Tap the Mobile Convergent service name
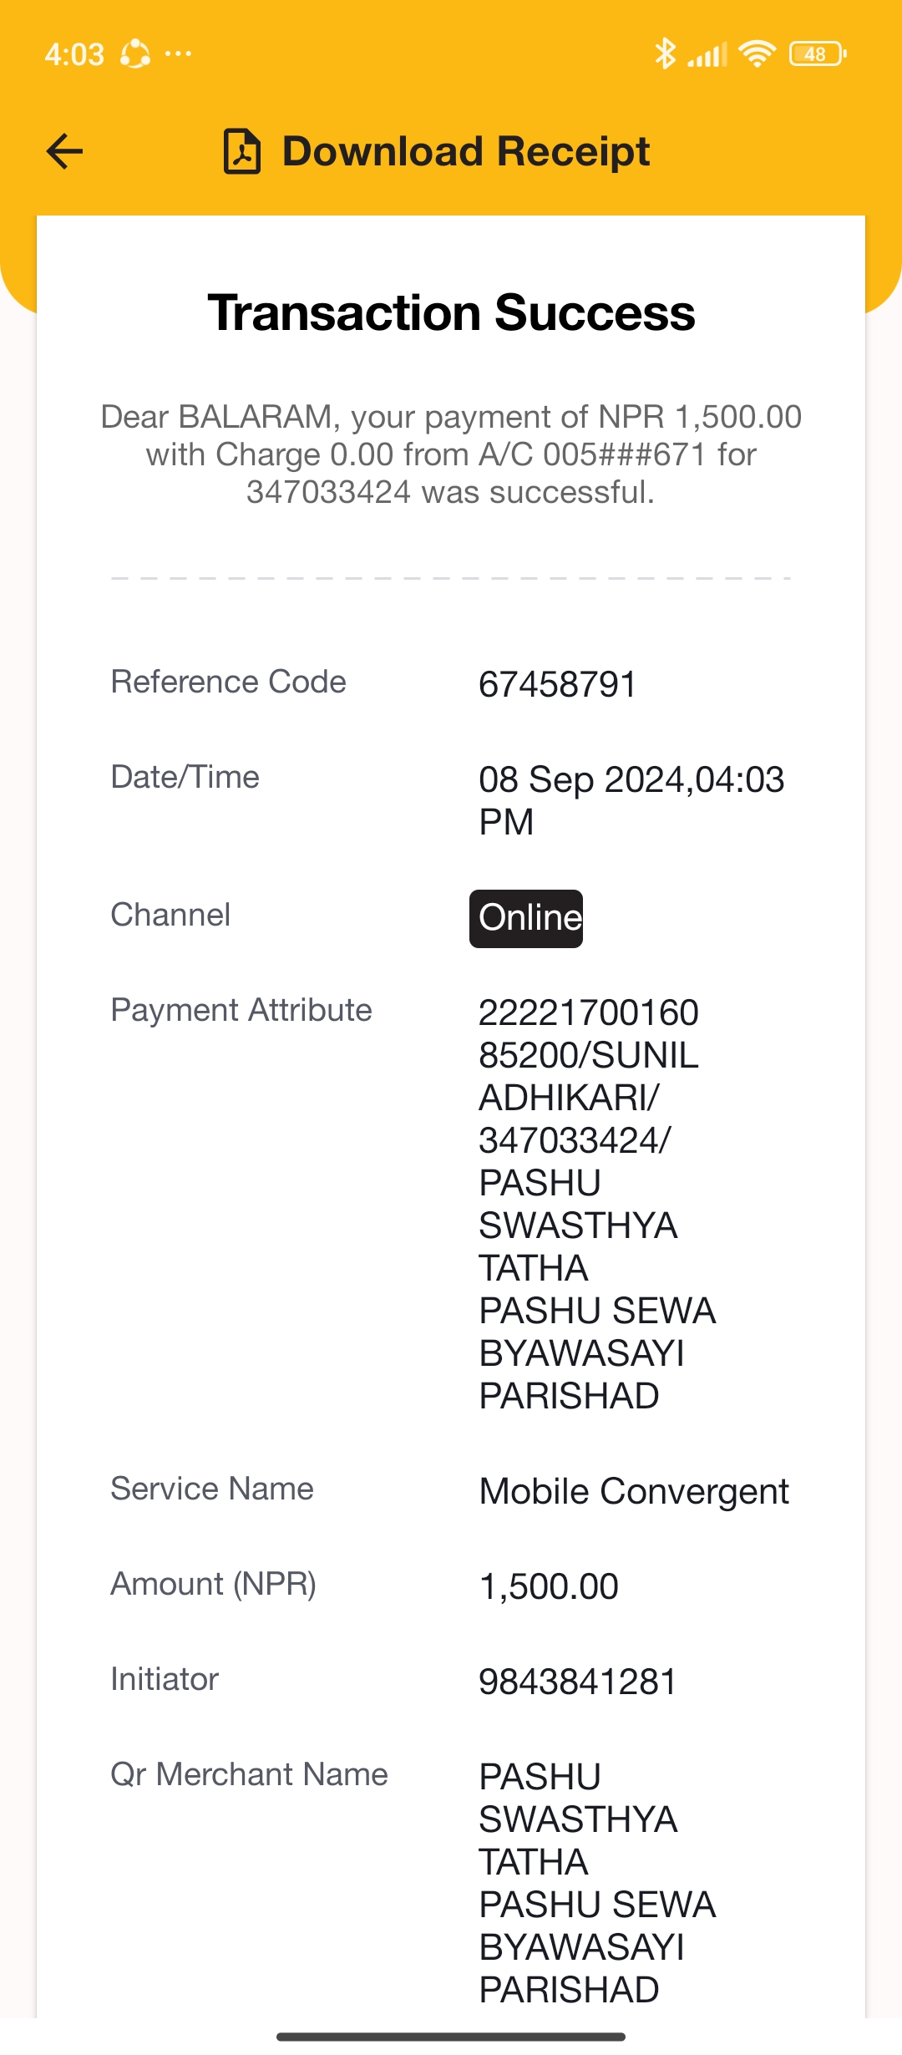 (634, 1491)
